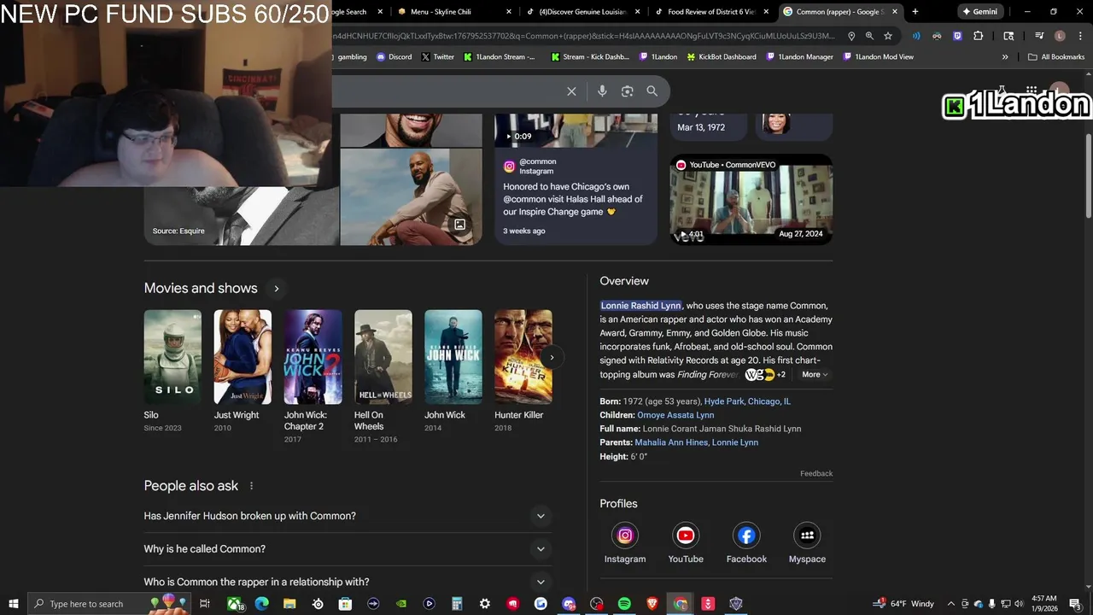Play the CommonVEVO YouTube video
This screenshot has width=1093, height=615.
point(751,199)
